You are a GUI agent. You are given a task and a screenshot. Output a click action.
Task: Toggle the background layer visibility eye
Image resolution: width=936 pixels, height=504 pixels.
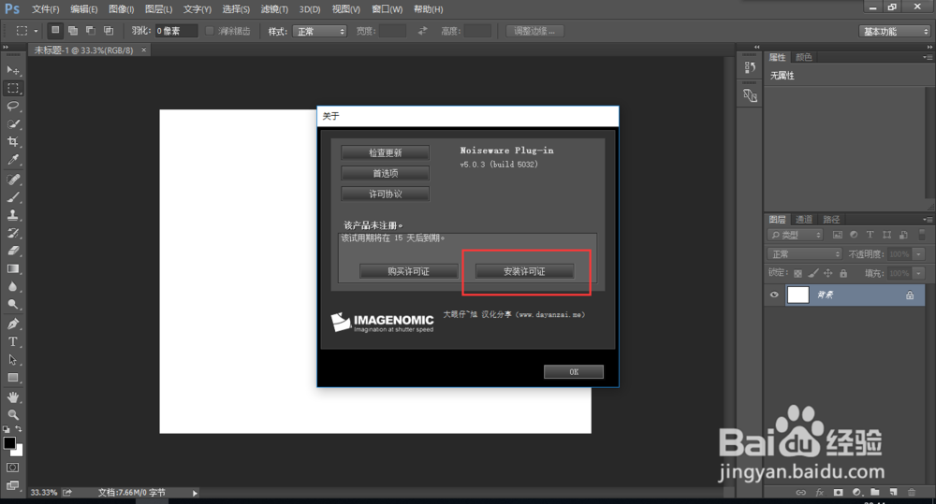[x=774, y=295]
